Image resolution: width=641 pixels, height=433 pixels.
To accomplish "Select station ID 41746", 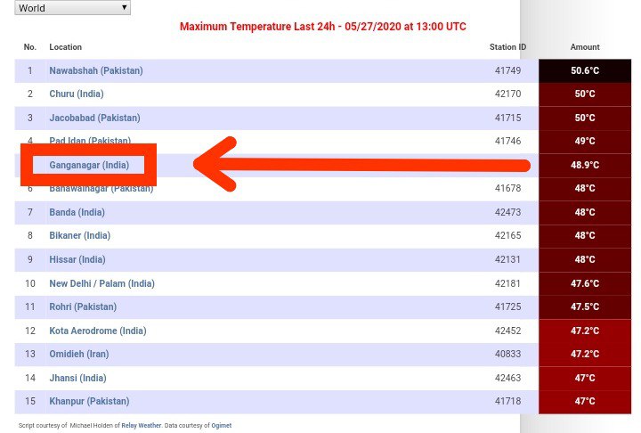I will 507,141.
